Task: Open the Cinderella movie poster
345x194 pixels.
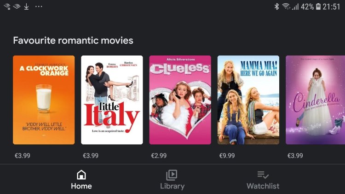Action: pyautogui.click(x=315, y=100)
